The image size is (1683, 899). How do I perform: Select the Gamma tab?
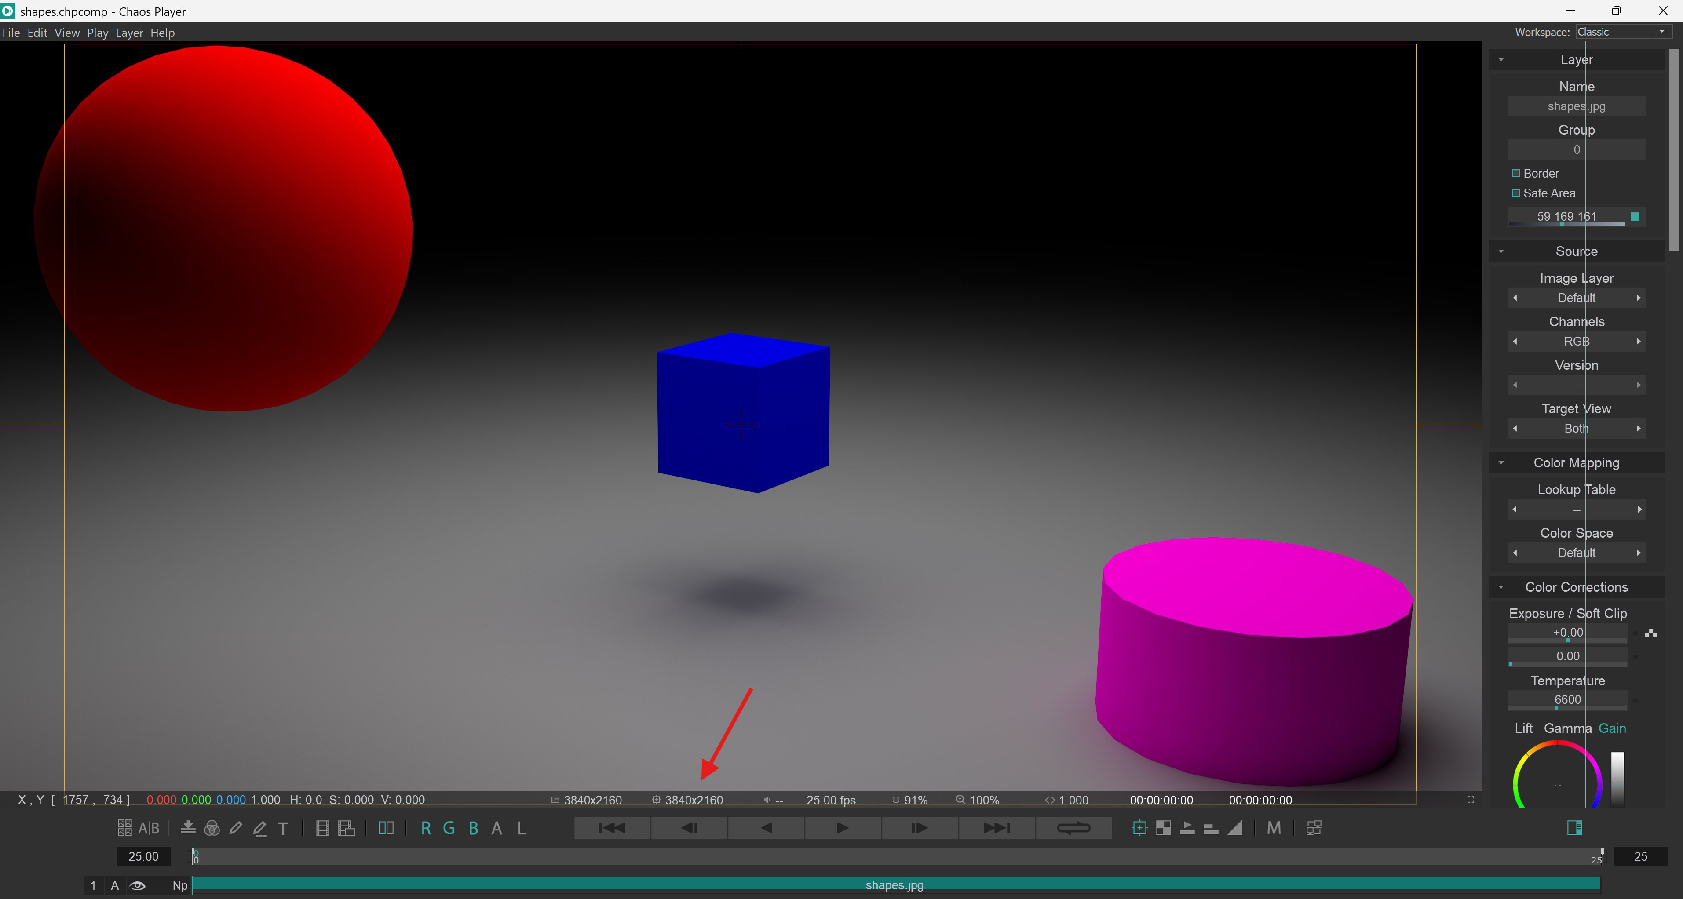click(1567, 728)
